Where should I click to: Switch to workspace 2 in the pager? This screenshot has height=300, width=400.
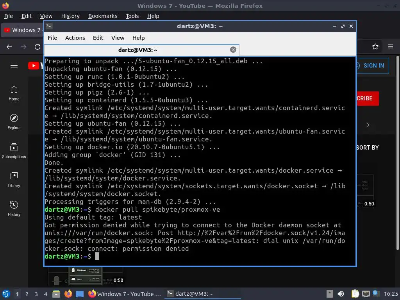click(27, 294)
